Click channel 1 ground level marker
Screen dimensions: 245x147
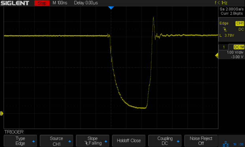pos(2,113)
